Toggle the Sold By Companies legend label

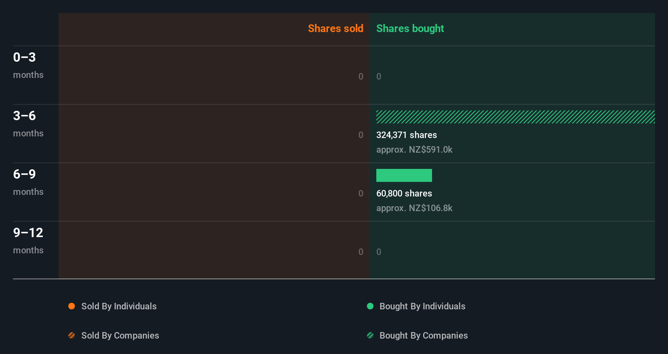coord(120,335)
